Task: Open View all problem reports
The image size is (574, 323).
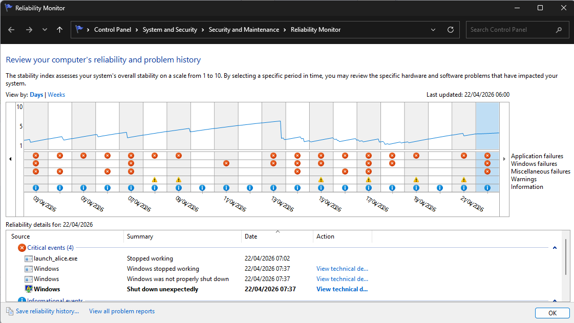Action: point(122,311)
